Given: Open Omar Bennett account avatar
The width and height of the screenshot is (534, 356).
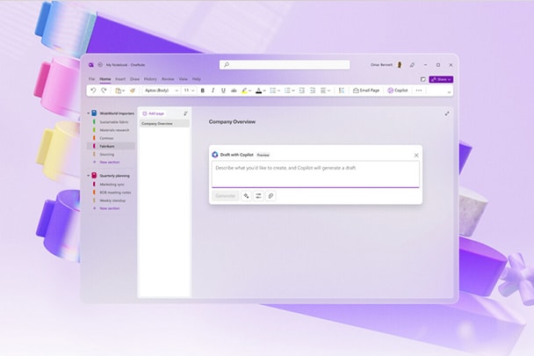Looking at the screenshot, I should pos(400,65).
